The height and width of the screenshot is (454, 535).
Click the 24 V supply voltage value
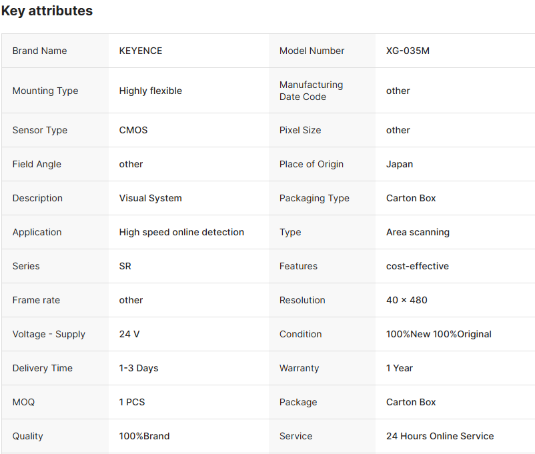(129, 334)
